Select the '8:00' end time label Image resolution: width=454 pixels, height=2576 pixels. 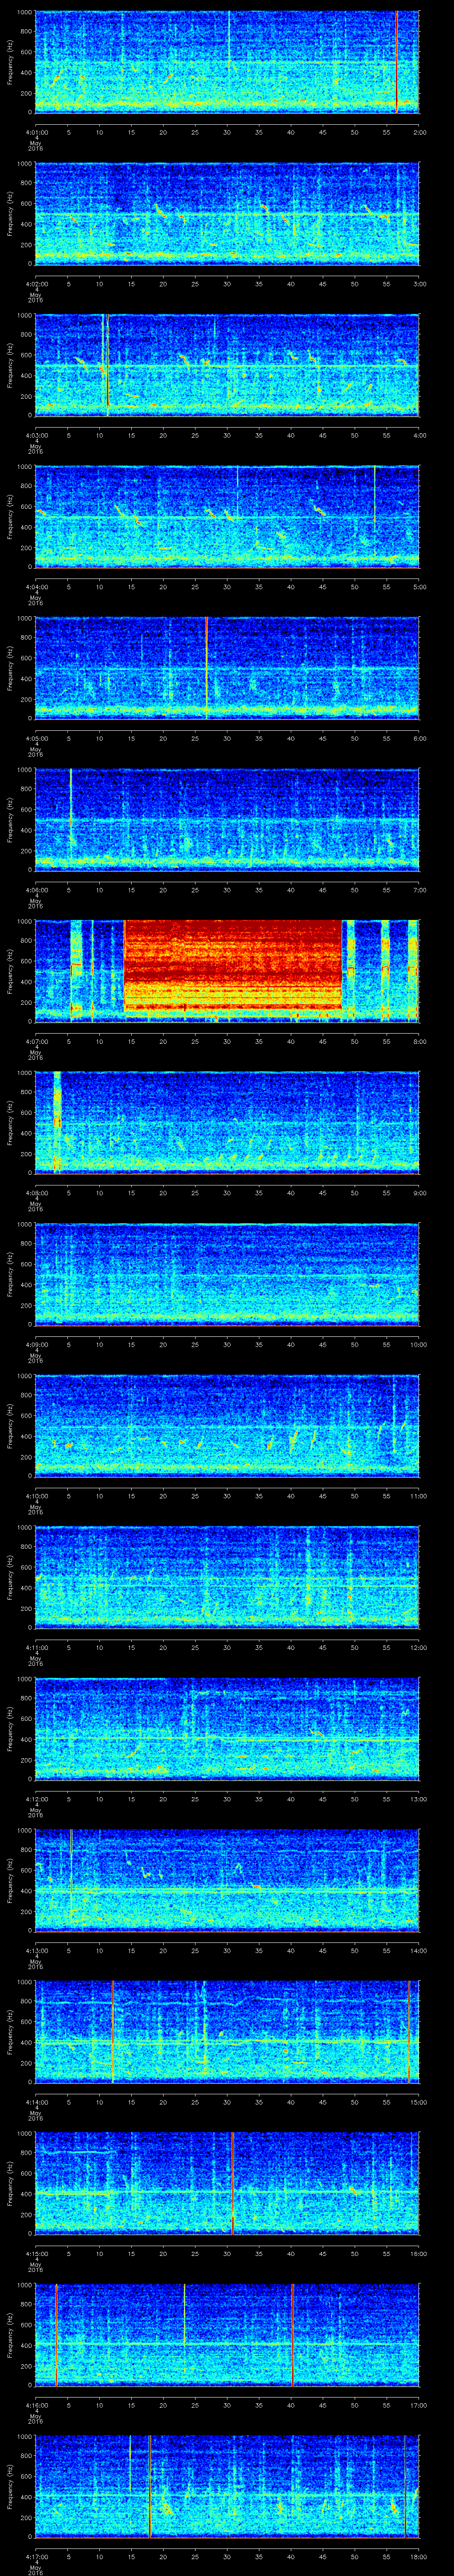tap(419, 1041)
